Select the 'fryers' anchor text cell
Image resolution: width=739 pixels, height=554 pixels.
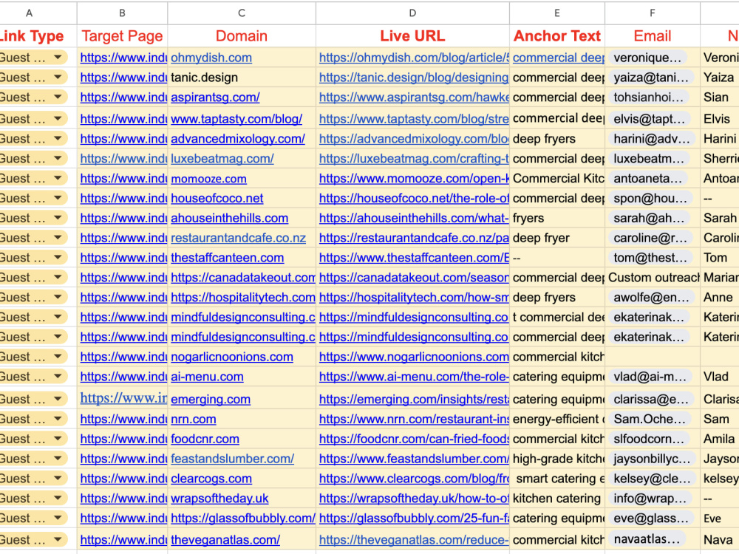tap(557, 218)
